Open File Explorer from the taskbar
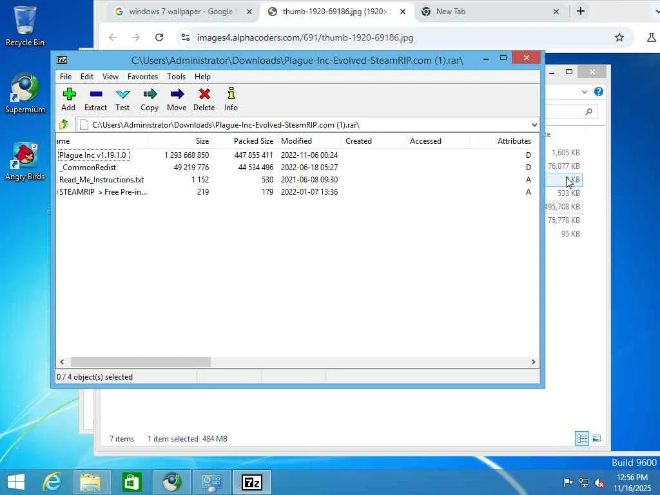The image size is (660, 495). (90, 482)
